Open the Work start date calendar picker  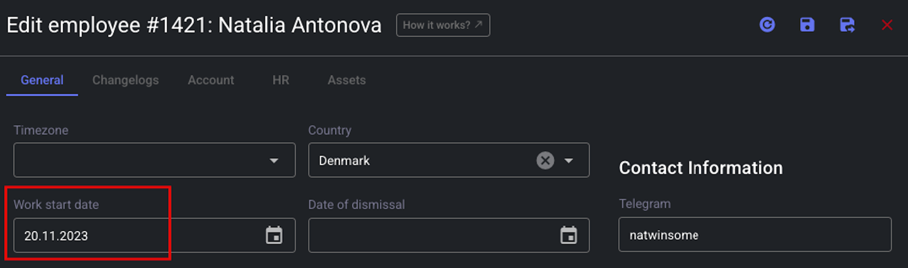coord(274,235)
